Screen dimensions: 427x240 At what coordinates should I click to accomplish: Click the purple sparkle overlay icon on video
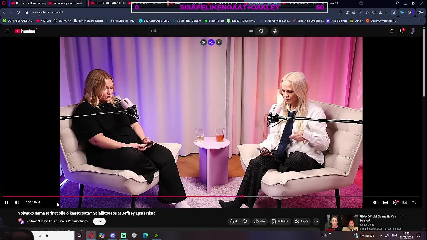(x=211, y=42)
